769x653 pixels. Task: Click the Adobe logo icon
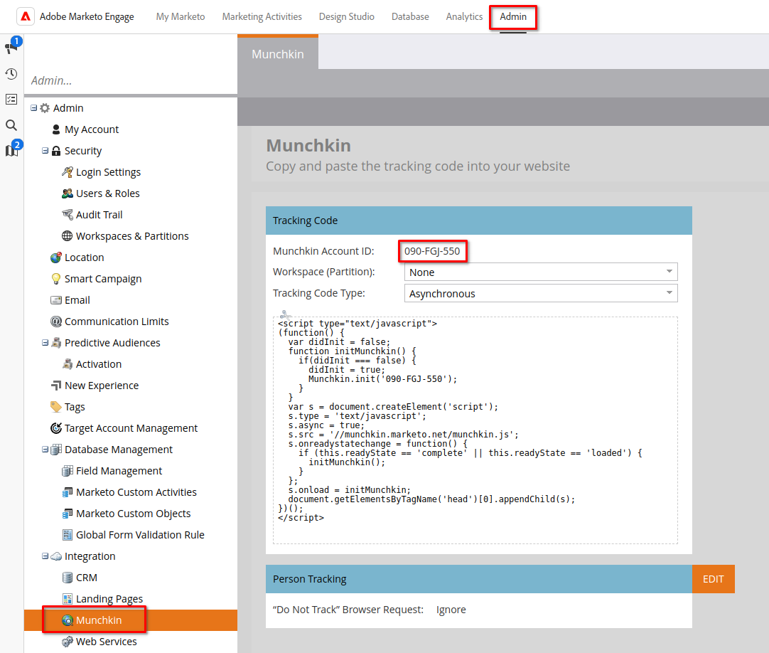25,16
